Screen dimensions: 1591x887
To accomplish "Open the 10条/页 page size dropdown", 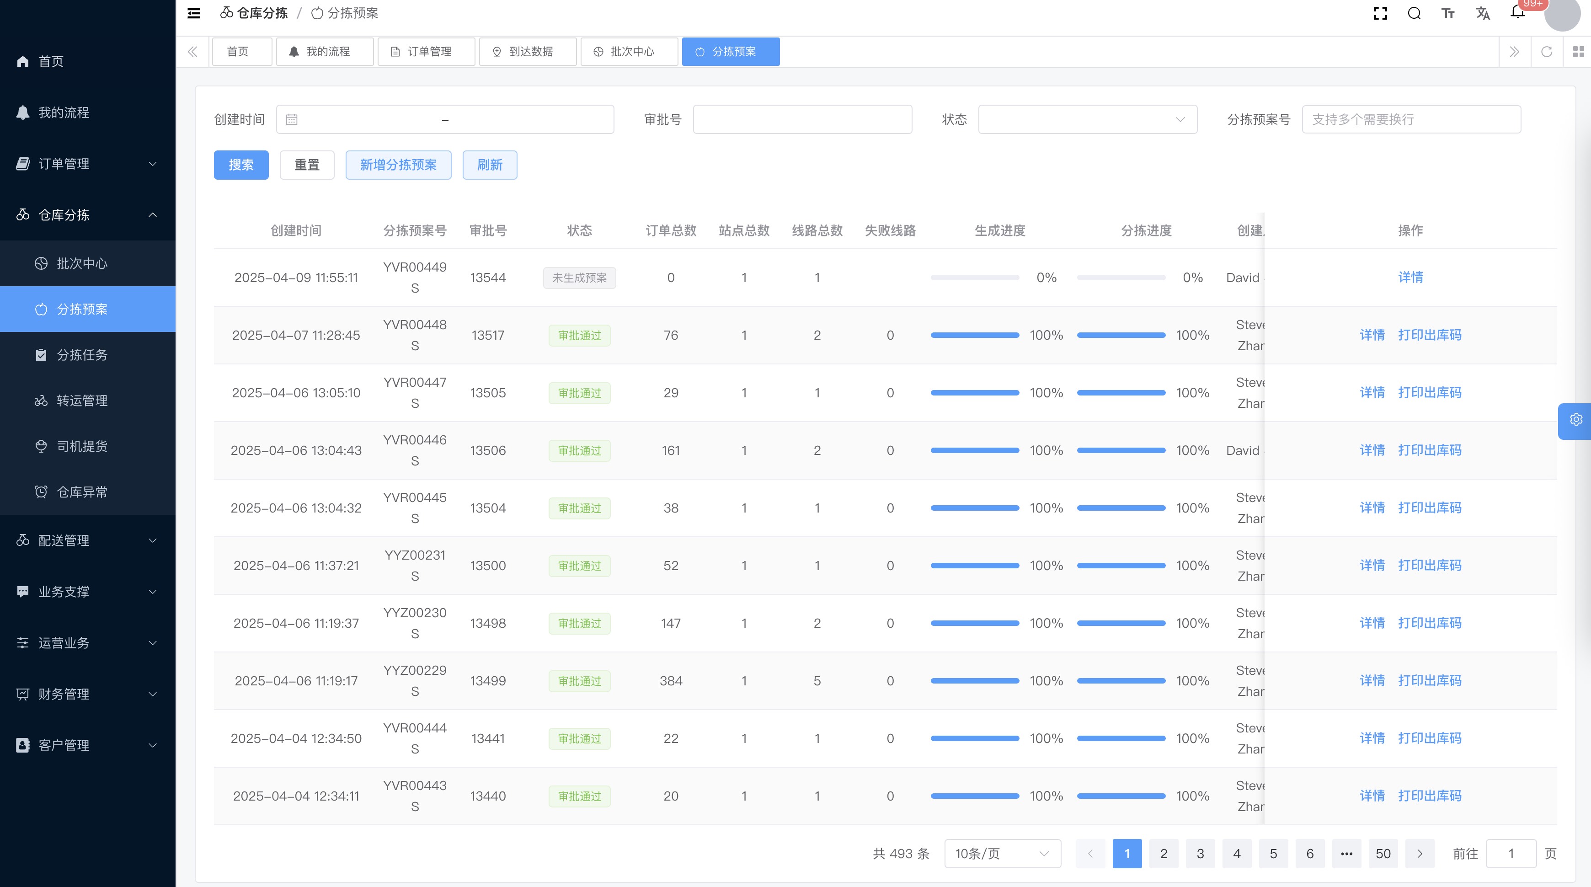I will (1002, 854).
